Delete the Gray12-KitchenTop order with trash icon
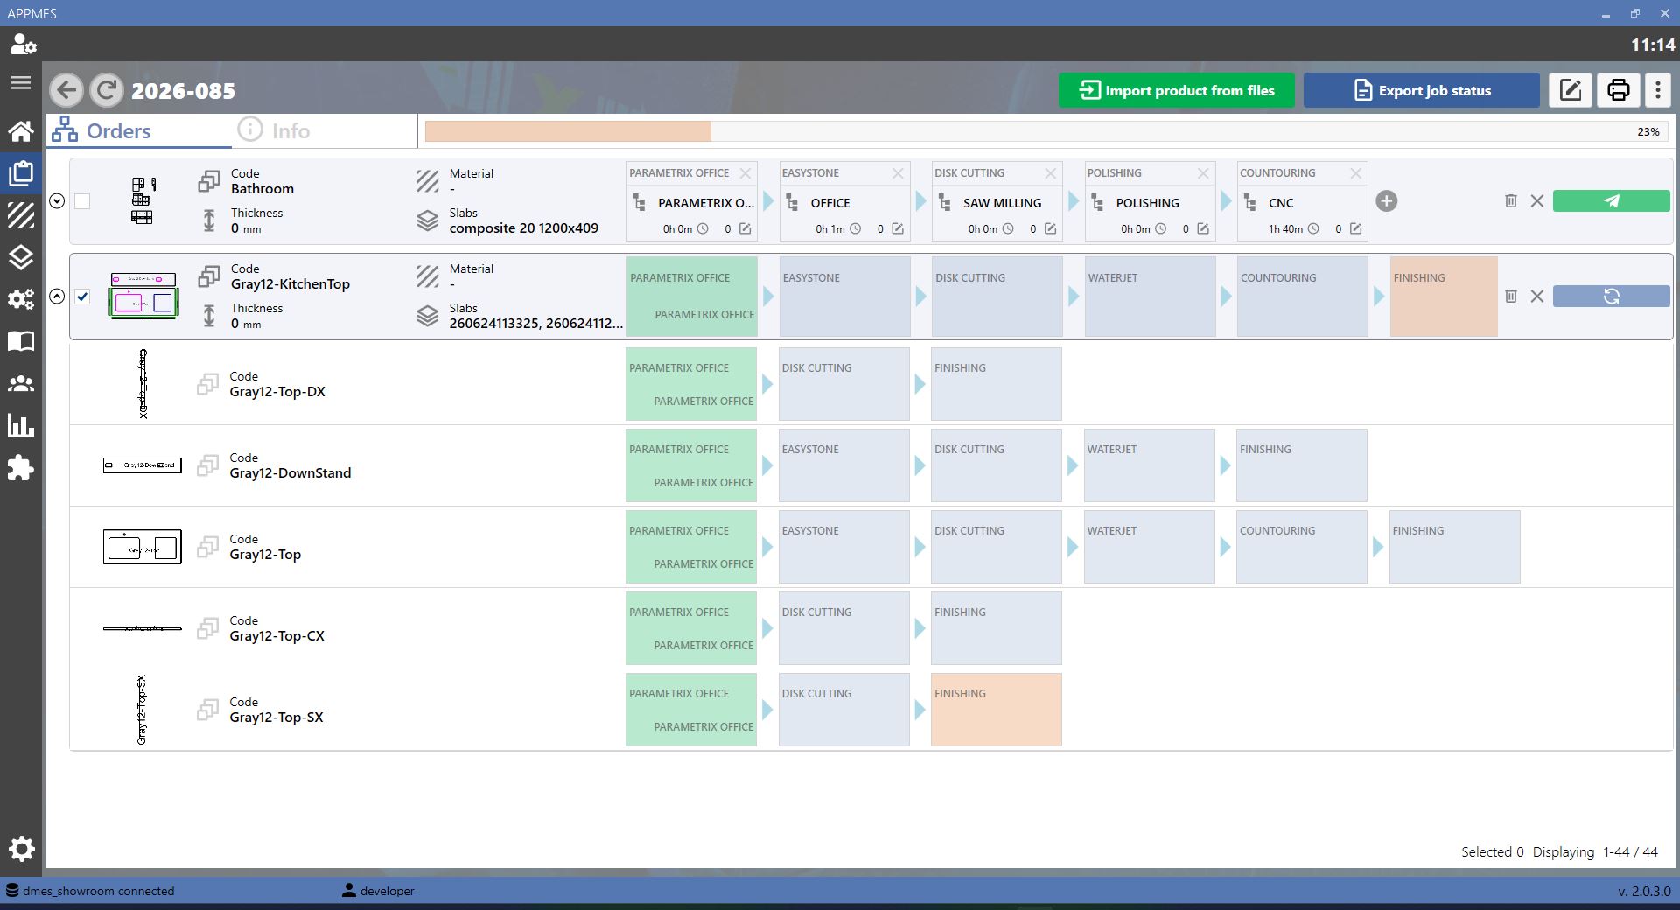The width and height of the screenshot is (1680, 910). (1510, 297)
